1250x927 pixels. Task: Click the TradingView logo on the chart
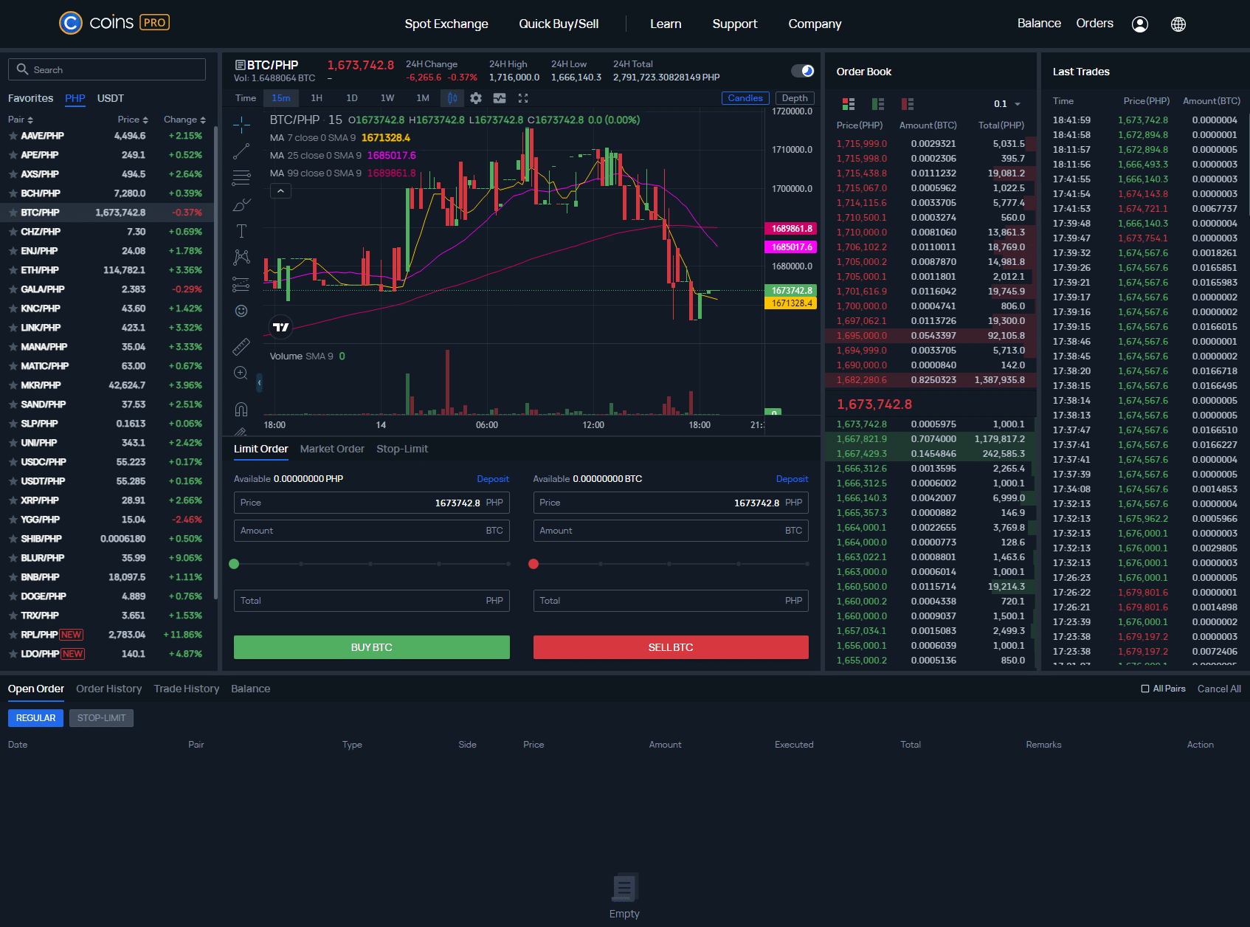(x=281, y=327)
